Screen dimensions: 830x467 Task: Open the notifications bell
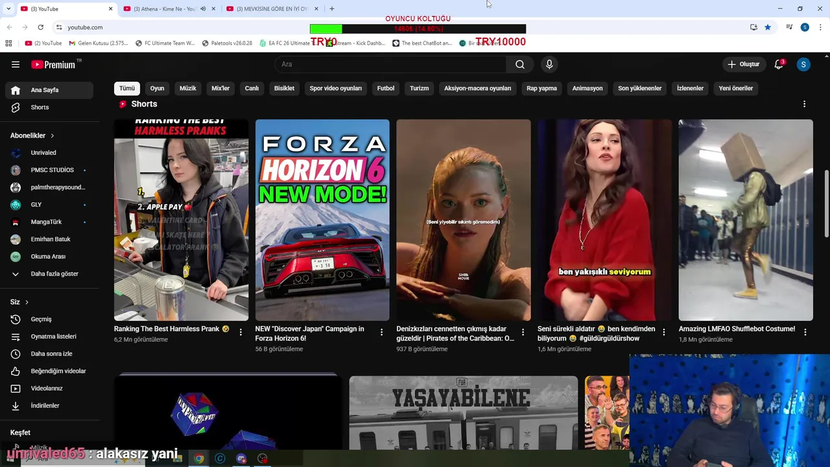coord(779,64)
